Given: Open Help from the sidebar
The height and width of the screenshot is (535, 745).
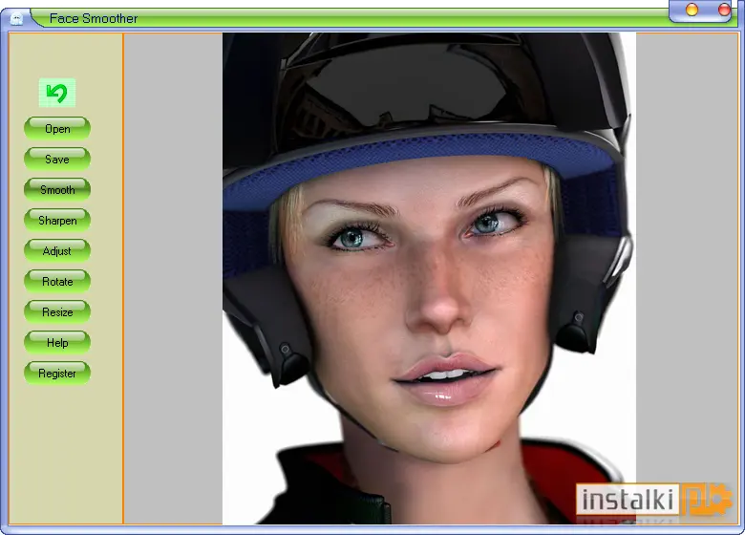Looking at the screenshot, I should coord(57,343).
